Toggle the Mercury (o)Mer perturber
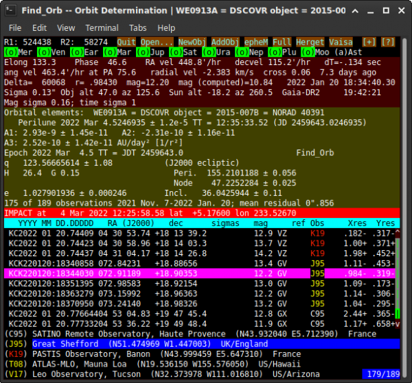Screen dimensions: 412x383 coord(18,52)
